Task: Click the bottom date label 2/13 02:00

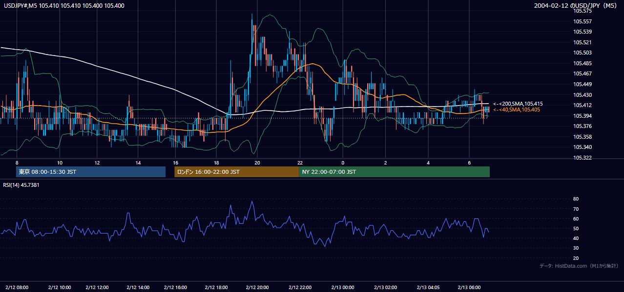Action: (386, 287)
